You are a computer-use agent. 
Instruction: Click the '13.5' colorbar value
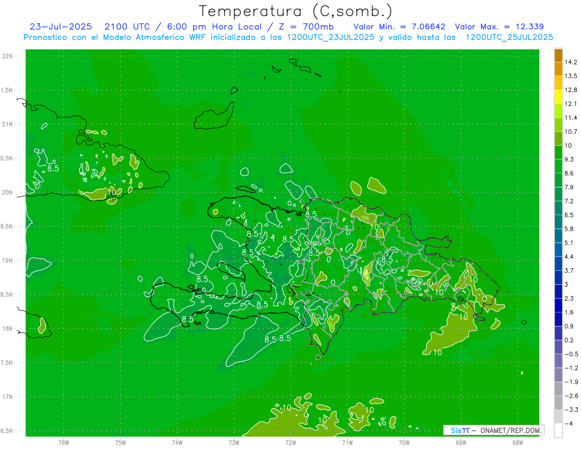point(571,76)
